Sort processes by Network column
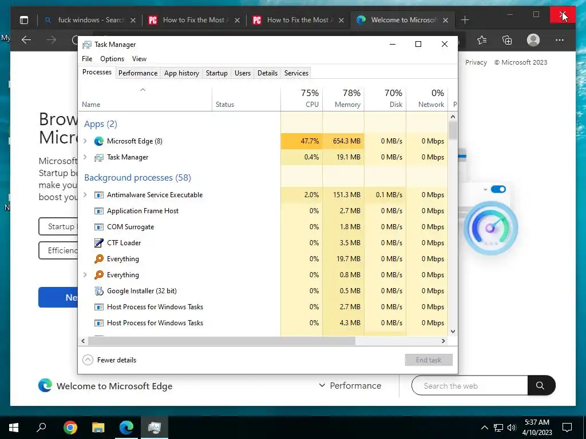The image size is (586, 439). (427, 98)
